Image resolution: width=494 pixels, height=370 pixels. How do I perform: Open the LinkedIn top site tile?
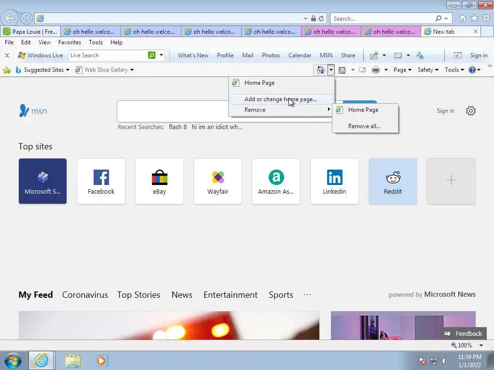tap(334, 181)
